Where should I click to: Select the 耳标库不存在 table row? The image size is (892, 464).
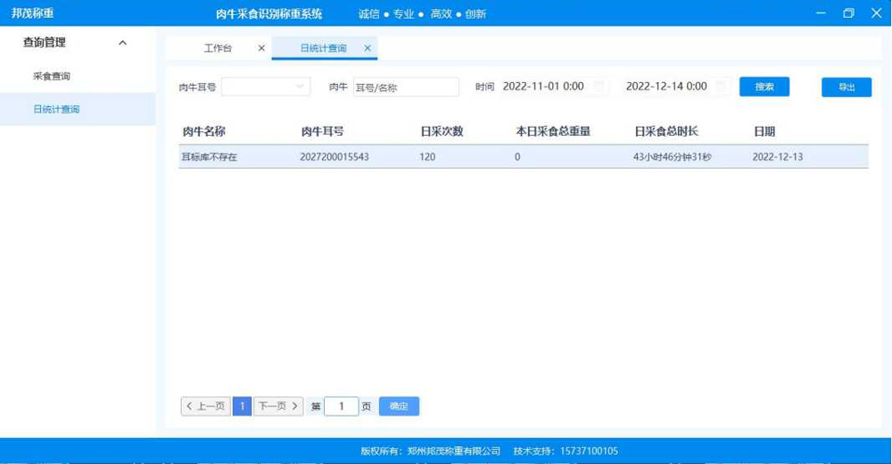pyautogui.click(x=523, y=157)
